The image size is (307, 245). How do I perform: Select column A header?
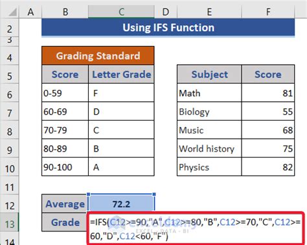(30, 12)
